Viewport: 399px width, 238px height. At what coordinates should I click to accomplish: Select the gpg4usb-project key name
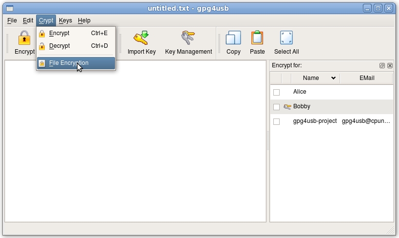315,121
